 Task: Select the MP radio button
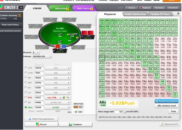click(x=26, y=78)
